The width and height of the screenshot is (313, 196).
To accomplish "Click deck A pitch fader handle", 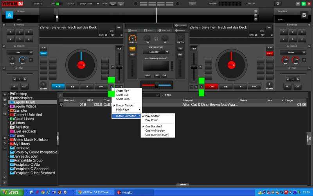I will tap(119, 67).
